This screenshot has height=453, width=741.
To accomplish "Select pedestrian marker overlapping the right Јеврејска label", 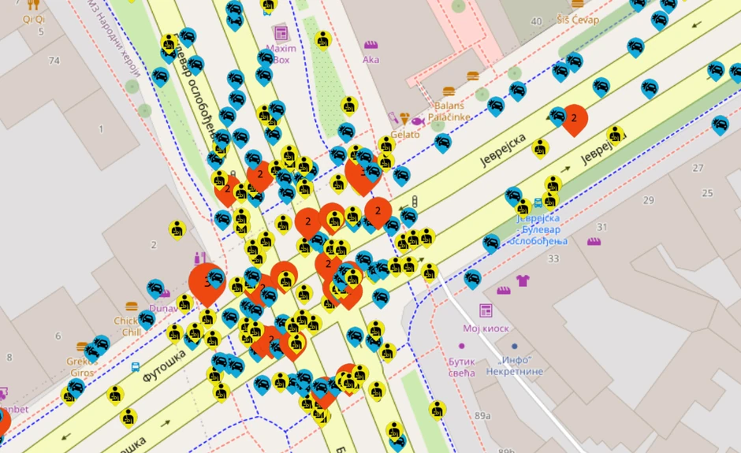I will coord(615,136).
